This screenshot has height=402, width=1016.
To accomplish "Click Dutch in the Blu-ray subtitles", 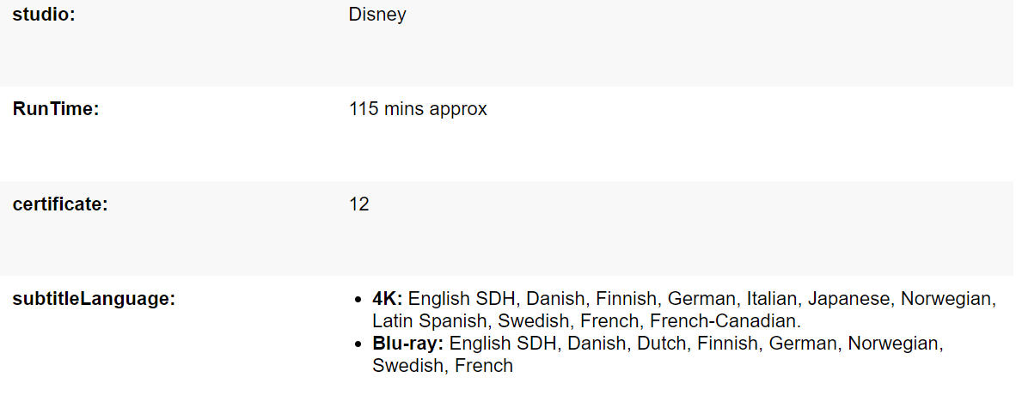I will click(661, 344).
